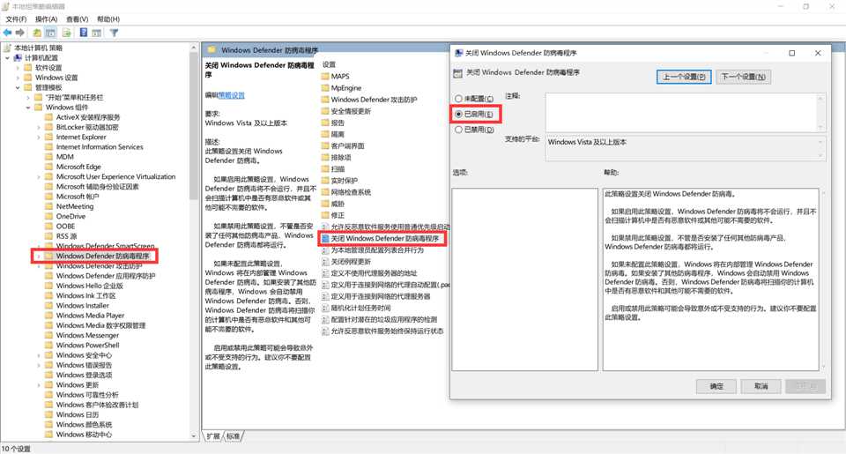The width and height of the screenshot is (846, 454).
Task: Click the 下一个设置(N) button
Action: [744, 77]
